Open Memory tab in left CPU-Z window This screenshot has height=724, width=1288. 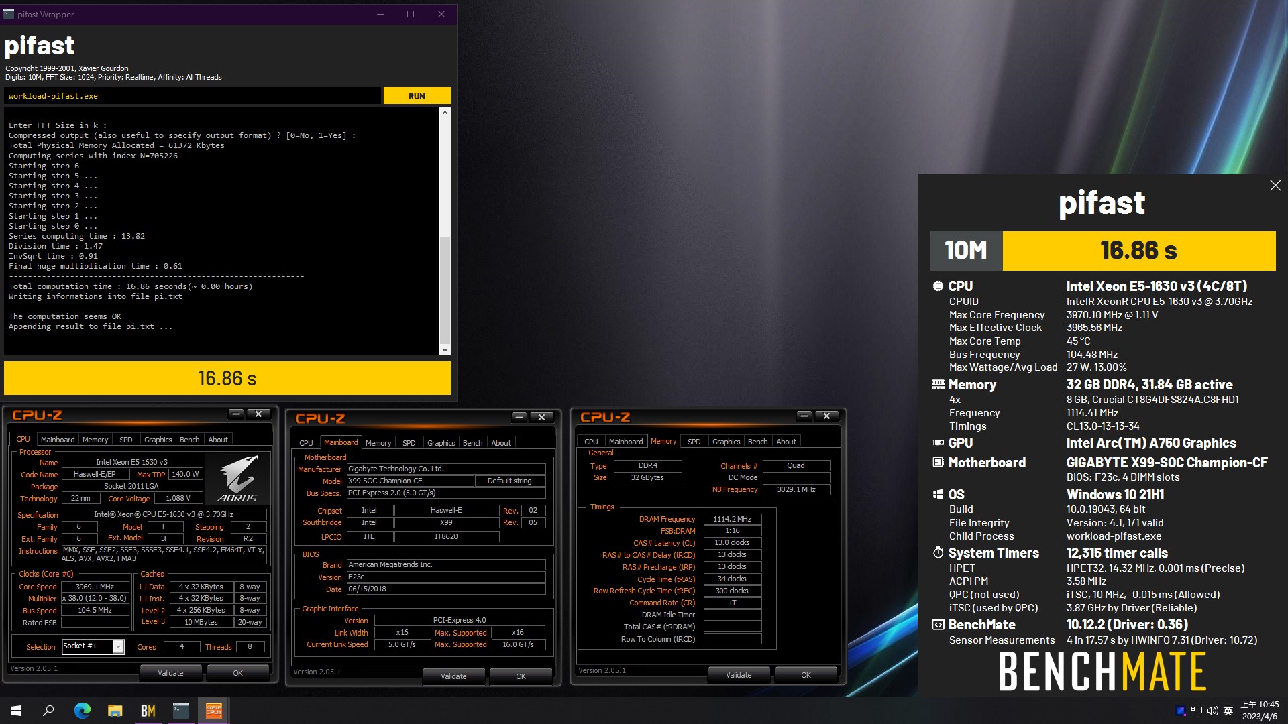pos(95,440)
